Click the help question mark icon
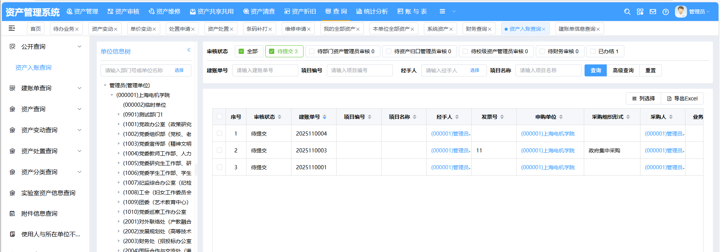This screenshot has height=252, width=720. click(x=666, y=12)
